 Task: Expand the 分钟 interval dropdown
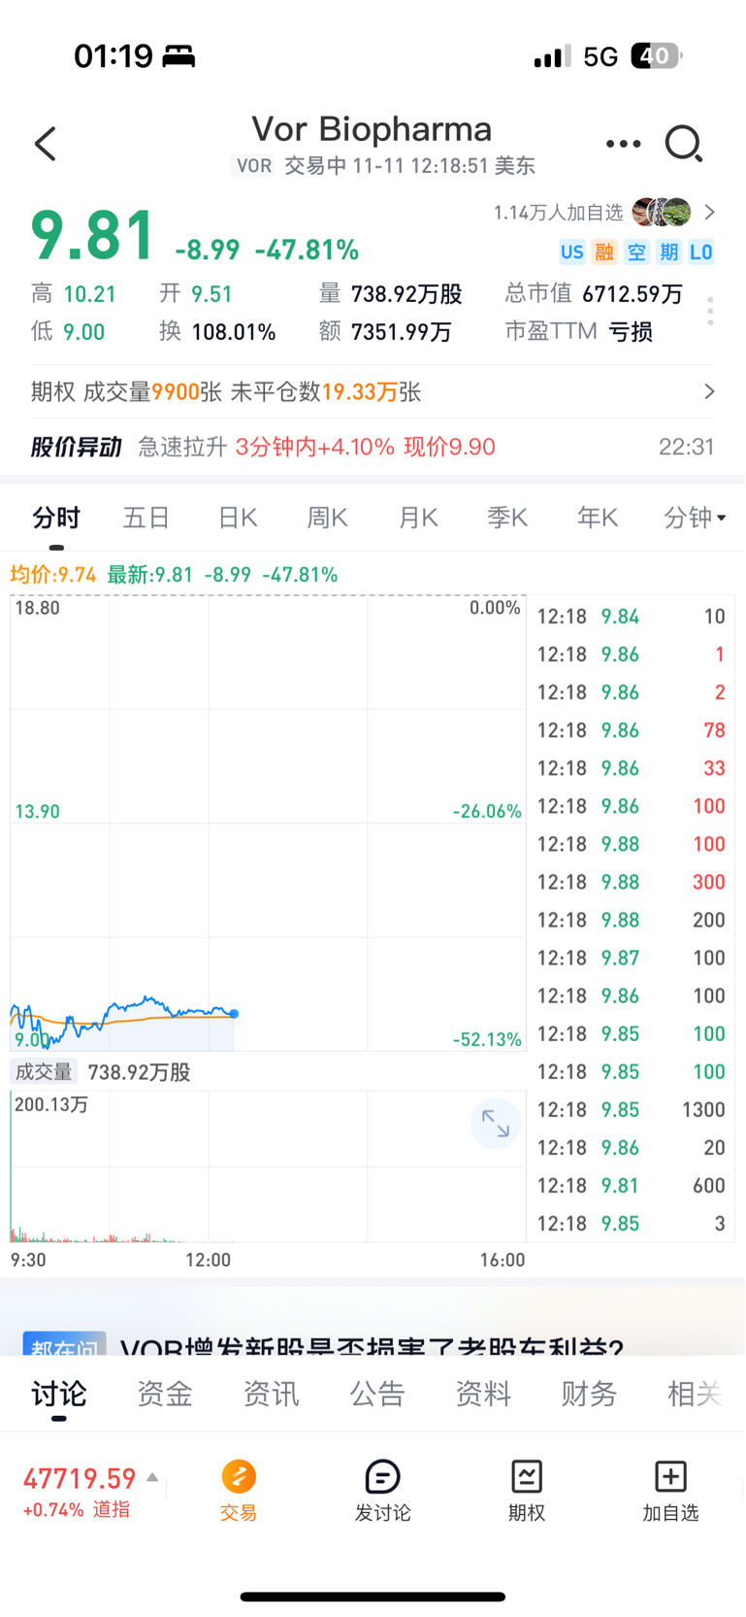tap(695, 518)
